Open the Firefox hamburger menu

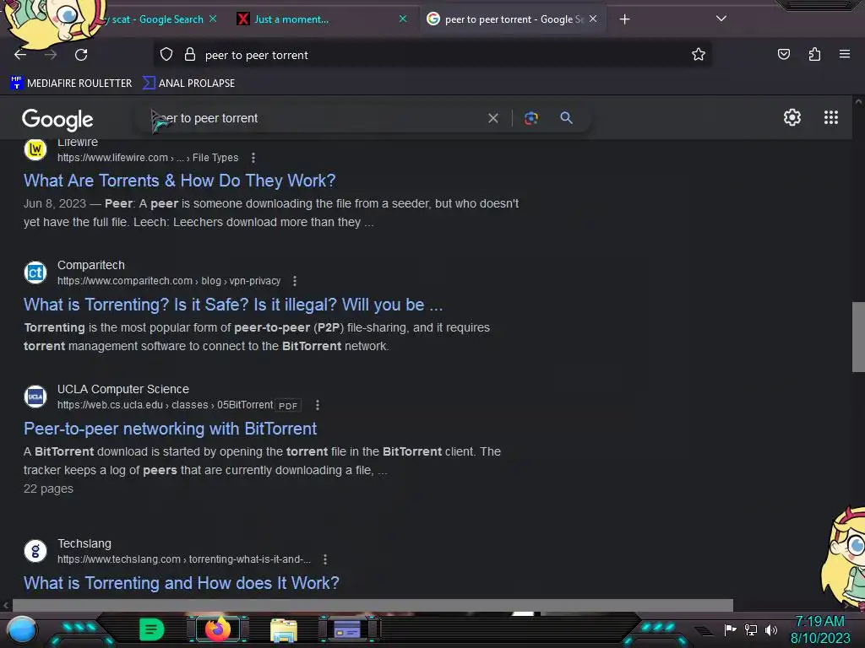click(845, 54)
